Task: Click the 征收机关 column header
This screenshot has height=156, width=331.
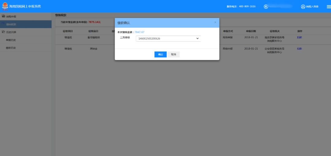Action: (275, 31)
